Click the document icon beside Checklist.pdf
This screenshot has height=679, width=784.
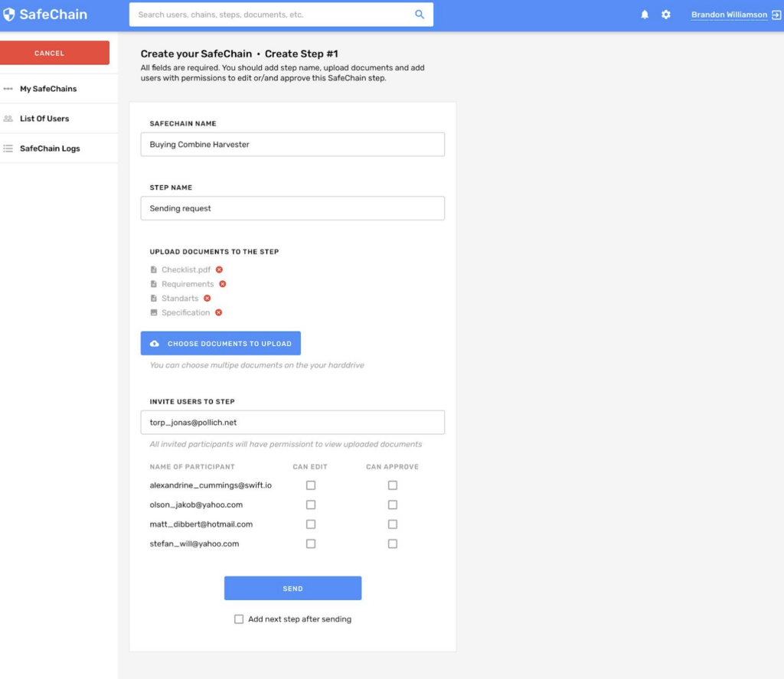pos(153,269)
